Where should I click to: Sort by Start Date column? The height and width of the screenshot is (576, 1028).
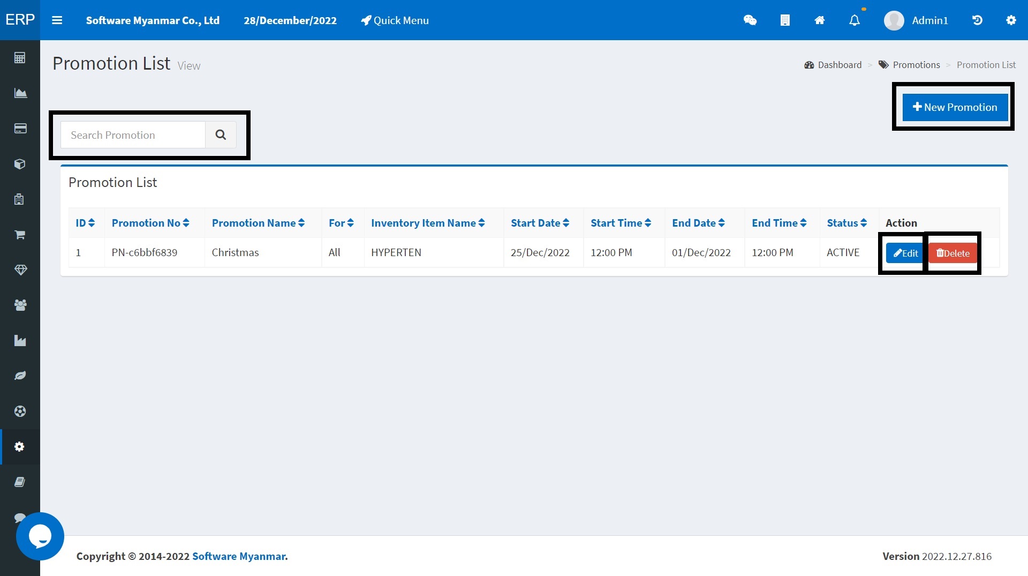[x=540, y=223]
